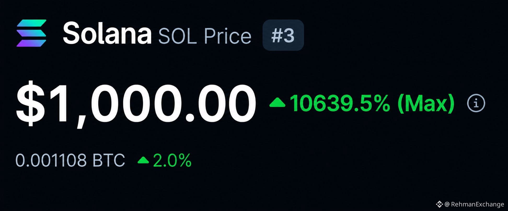The height and width of the screenshot is (211, 508).
Task: Click the Solana coin name heading
Action: [107, 33]
